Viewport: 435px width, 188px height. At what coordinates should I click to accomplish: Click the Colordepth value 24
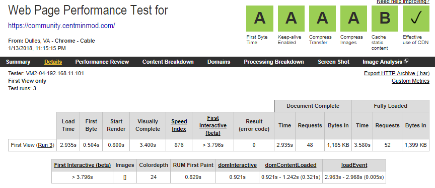154,177
